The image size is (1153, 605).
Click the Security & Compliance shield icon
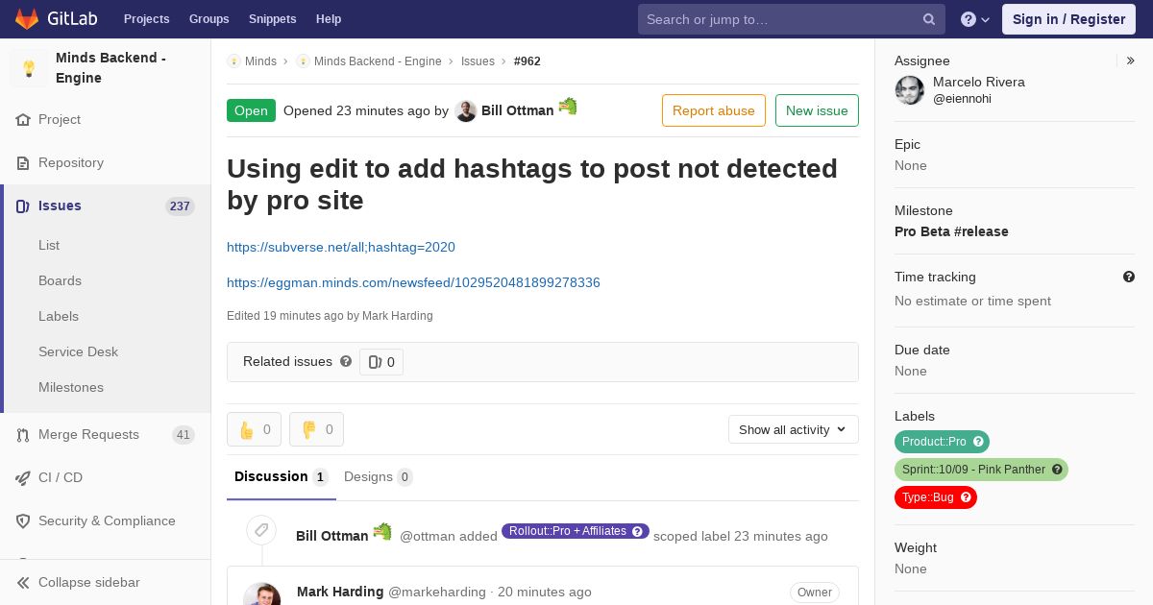[x=23, y=521]
